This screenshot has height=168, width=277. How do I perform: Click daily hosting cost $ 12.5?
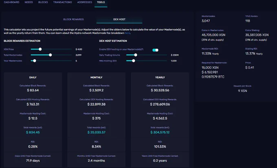pos(33,118)
